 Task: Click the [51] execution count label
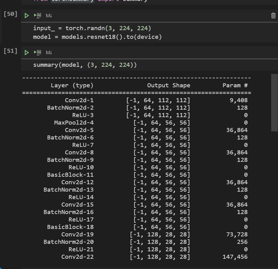[x=11, y=51]
